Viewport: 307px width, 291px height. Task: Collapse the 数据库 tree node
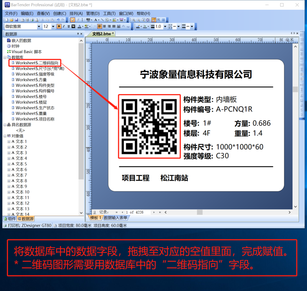[5, 57]
